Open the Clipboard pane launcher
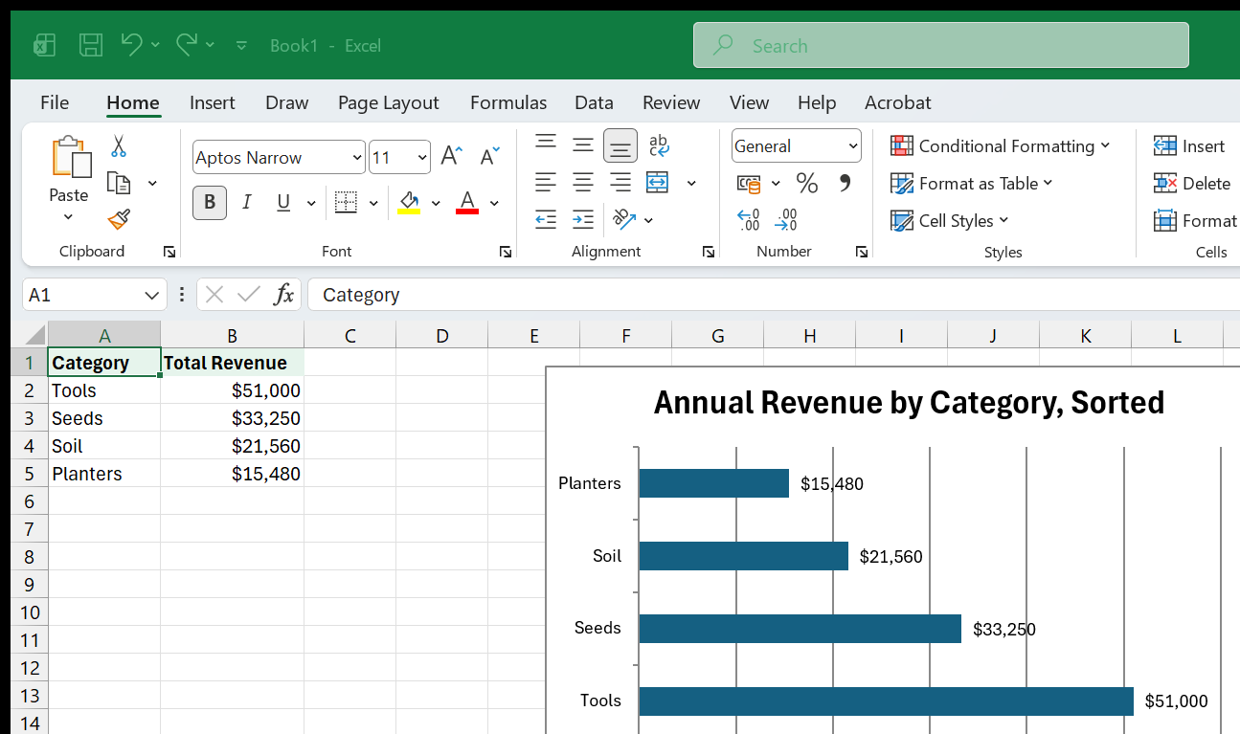Image resolution: width=1240 pixels, height=734 pixels. pyautogui.click(x=169, y=252)
